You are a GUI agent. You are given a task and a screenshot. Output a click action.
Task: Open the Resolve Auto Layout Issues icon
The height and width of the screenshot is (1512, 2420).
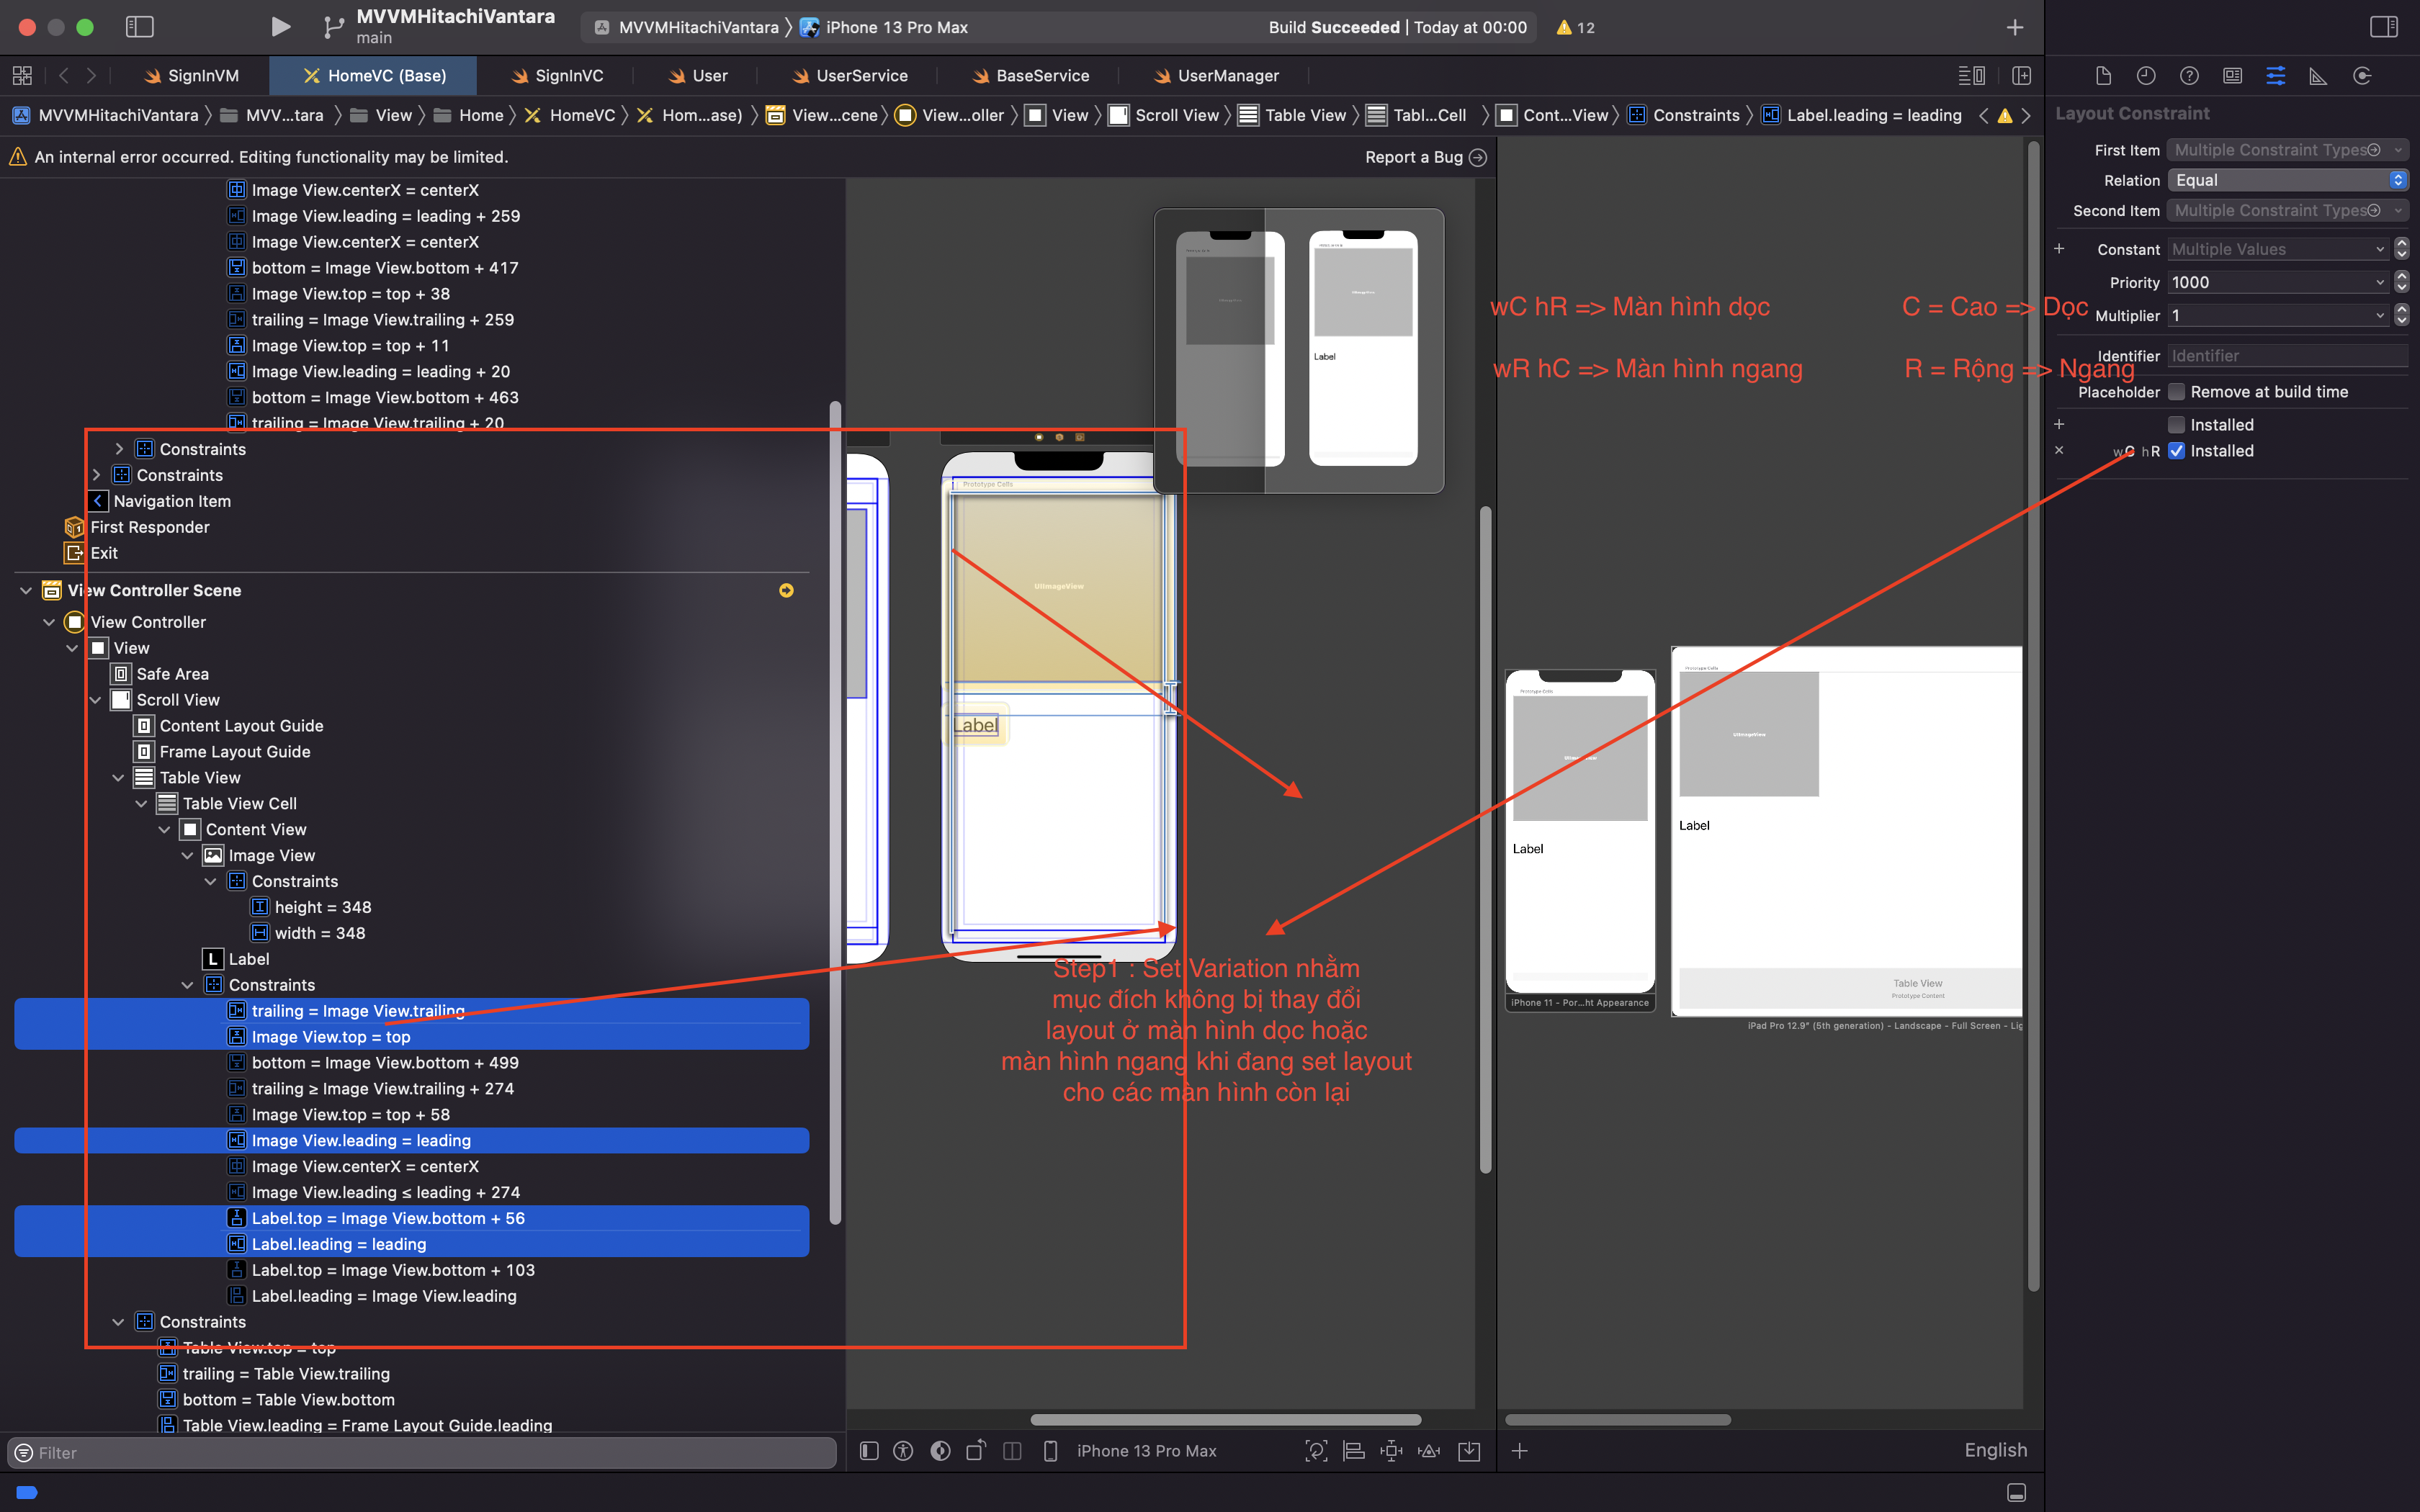[1430, 1451]
